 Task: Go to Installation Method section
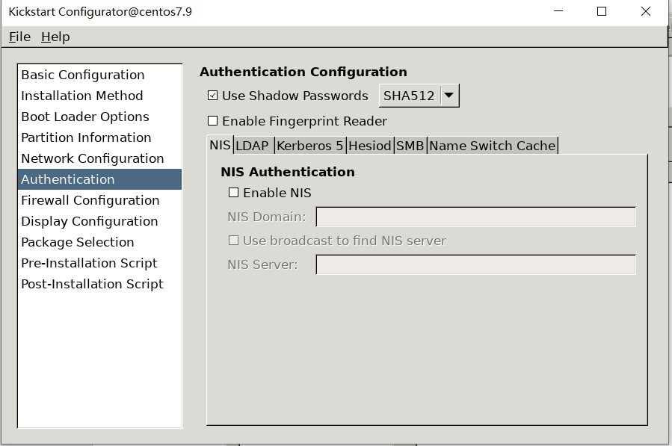[x=81, y=96]
